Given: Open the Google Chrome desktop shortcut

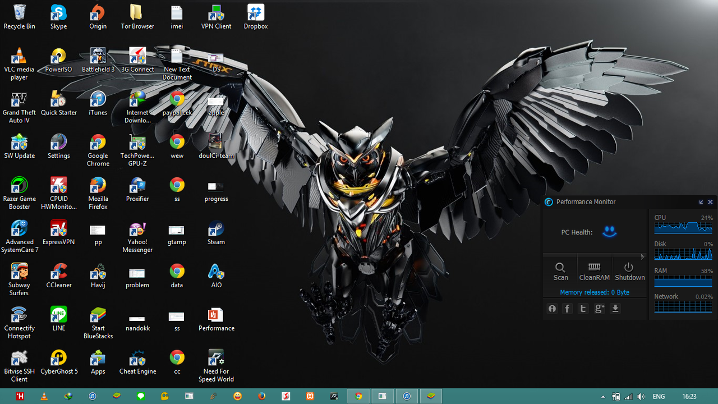Looking at the screenshot, I should (98, 150).
